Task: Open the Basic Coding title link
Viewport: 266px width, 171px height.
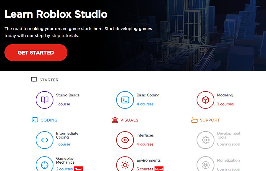Action: click(x=148, y=95)
